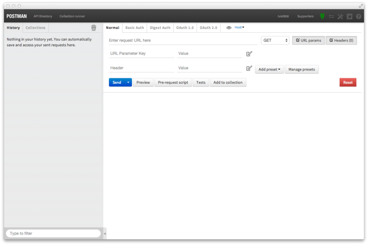Open the Host environment dropdown

(x=239, y=28)
